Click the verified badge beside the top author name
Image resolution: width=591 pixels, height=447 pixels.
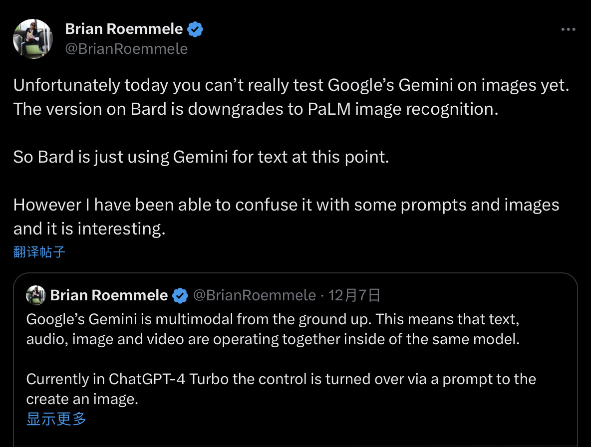[x=195, y=29]
